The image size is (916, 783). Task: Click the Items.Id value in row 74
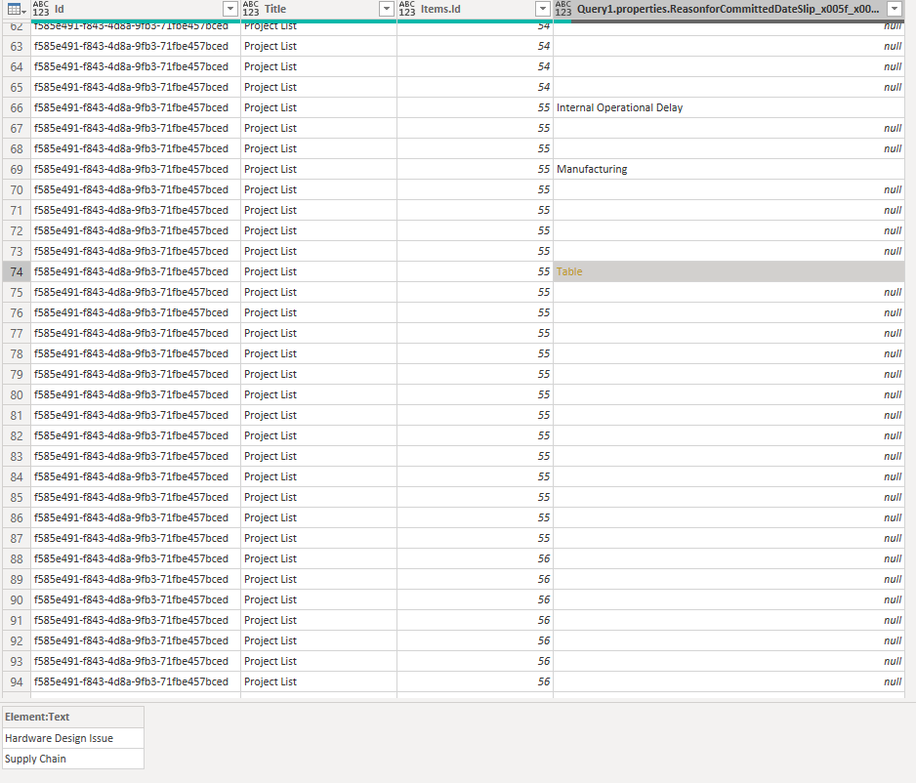pyautogui.click(x=475, y=271)
